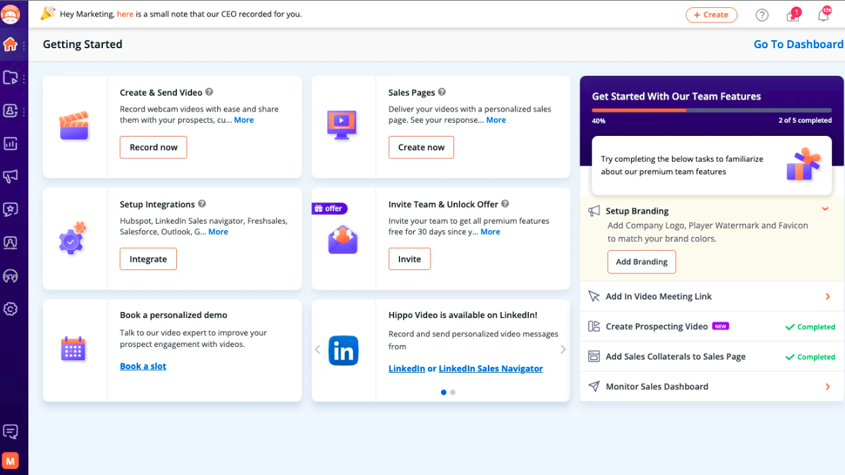Viewport: 845px width, 475px height.
Task: Collapse the Setup Branding section chevron
Action: [x=825, y=209]
